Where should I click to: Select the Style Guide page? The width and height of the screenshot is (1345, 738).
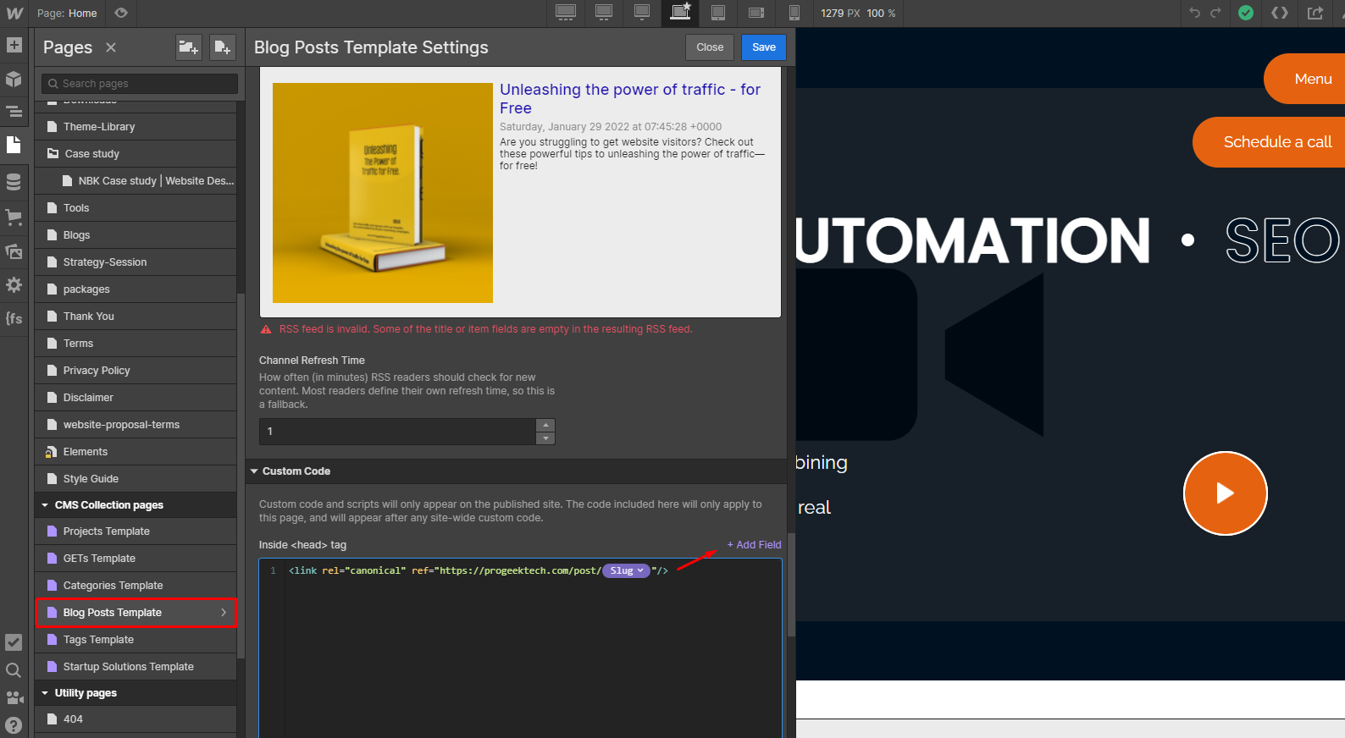tap(136, 479)
